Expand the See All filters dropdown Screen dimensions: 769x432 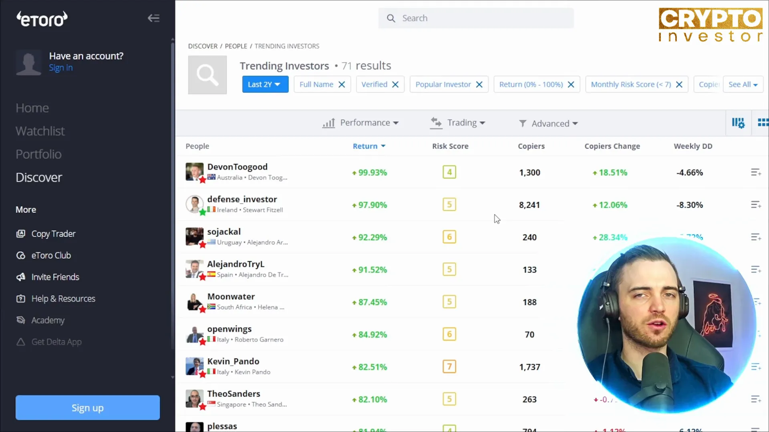(743, 84)
